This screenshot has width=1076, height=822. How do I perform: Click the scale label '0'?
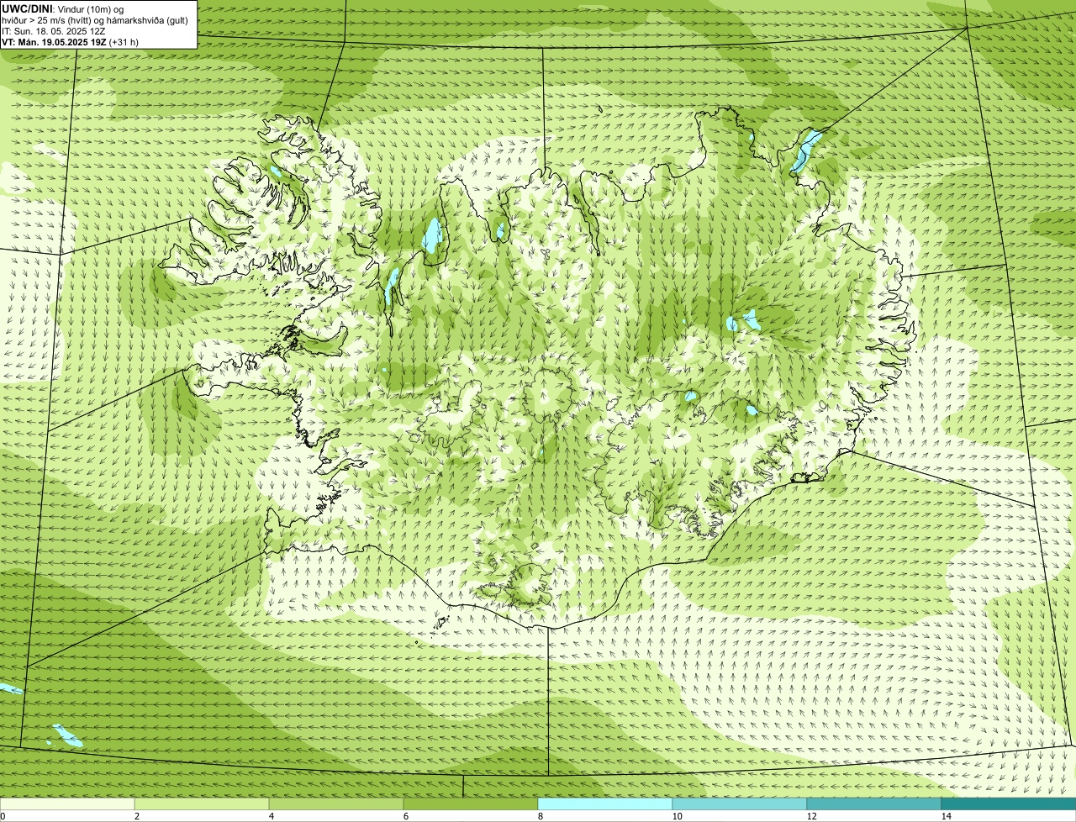[3, 816]
